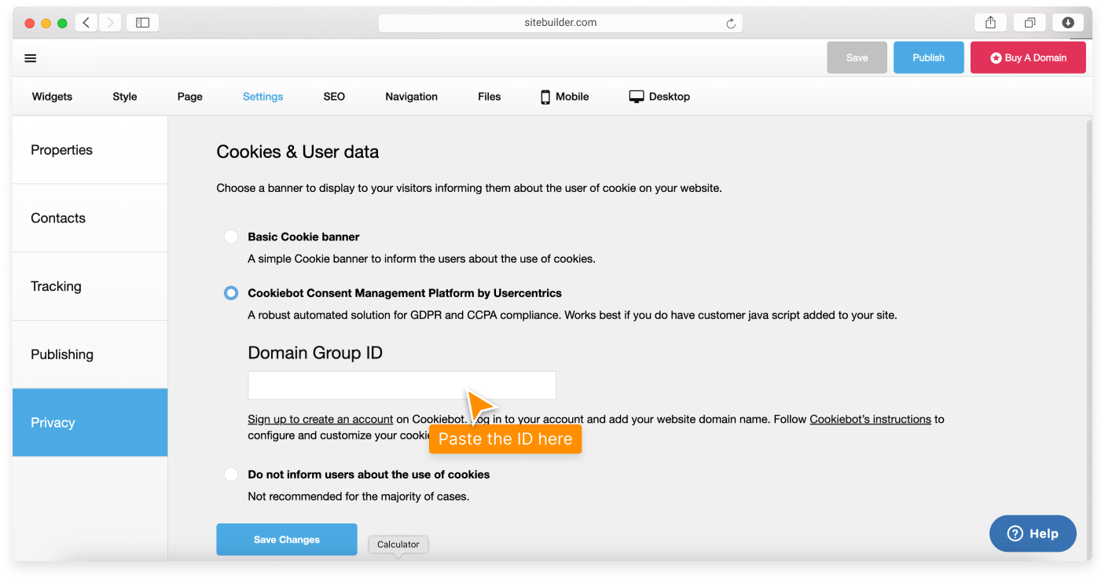Open the tab overview icon
Screen dimensions: 1105x580
pyautogui.click(x=1030, y=23)
